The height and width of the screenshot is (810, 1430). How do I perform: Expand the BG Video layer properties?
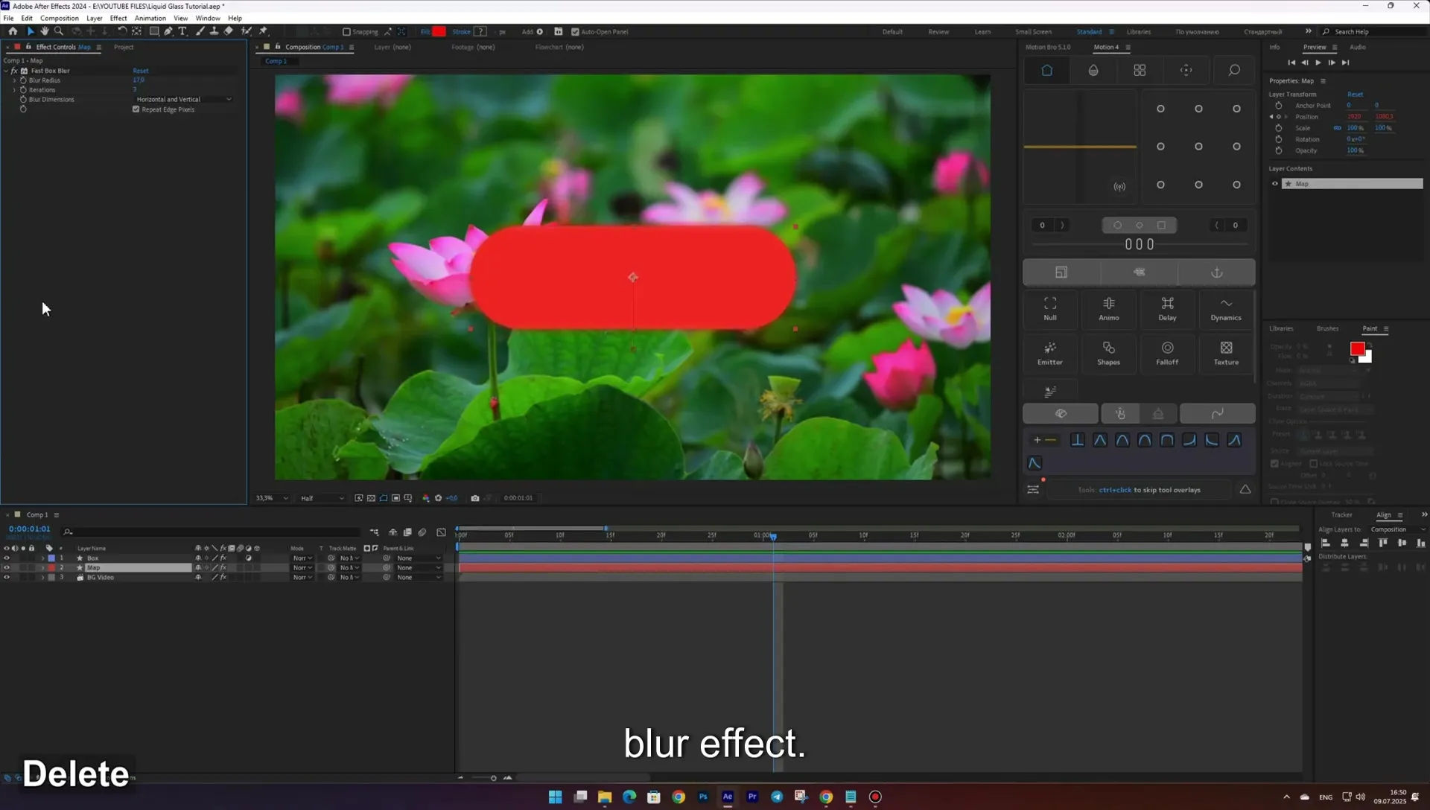[x=42, y=578]
